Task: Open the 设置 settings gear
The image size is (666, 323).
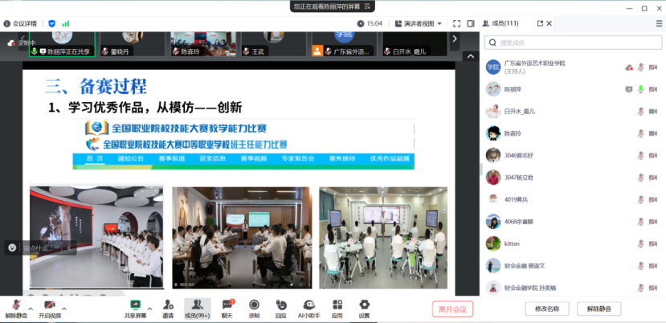Action: (364, 306)
